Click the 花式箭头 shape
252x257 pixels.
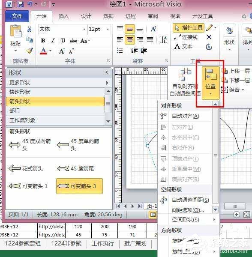[26, 168]
